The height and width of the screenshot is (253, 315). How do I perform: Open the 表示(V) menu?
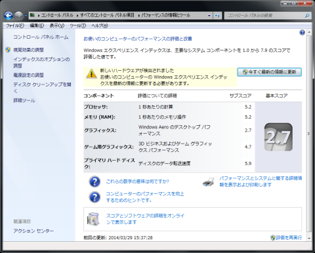(x=57, y=26)
